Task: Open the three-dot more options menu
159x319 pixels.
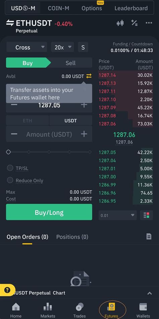Action: tap(149, 23)
